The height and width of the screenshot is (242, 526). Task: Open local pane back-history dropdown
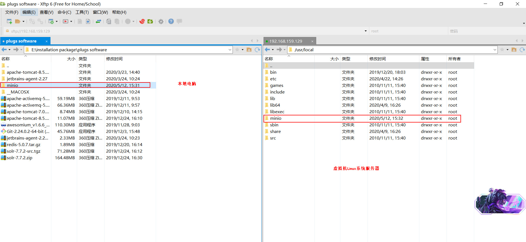tap(10, 50)
